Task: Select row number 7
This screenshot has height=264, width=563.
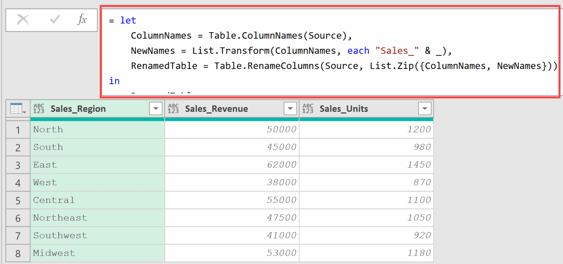Action: point(18,235)
